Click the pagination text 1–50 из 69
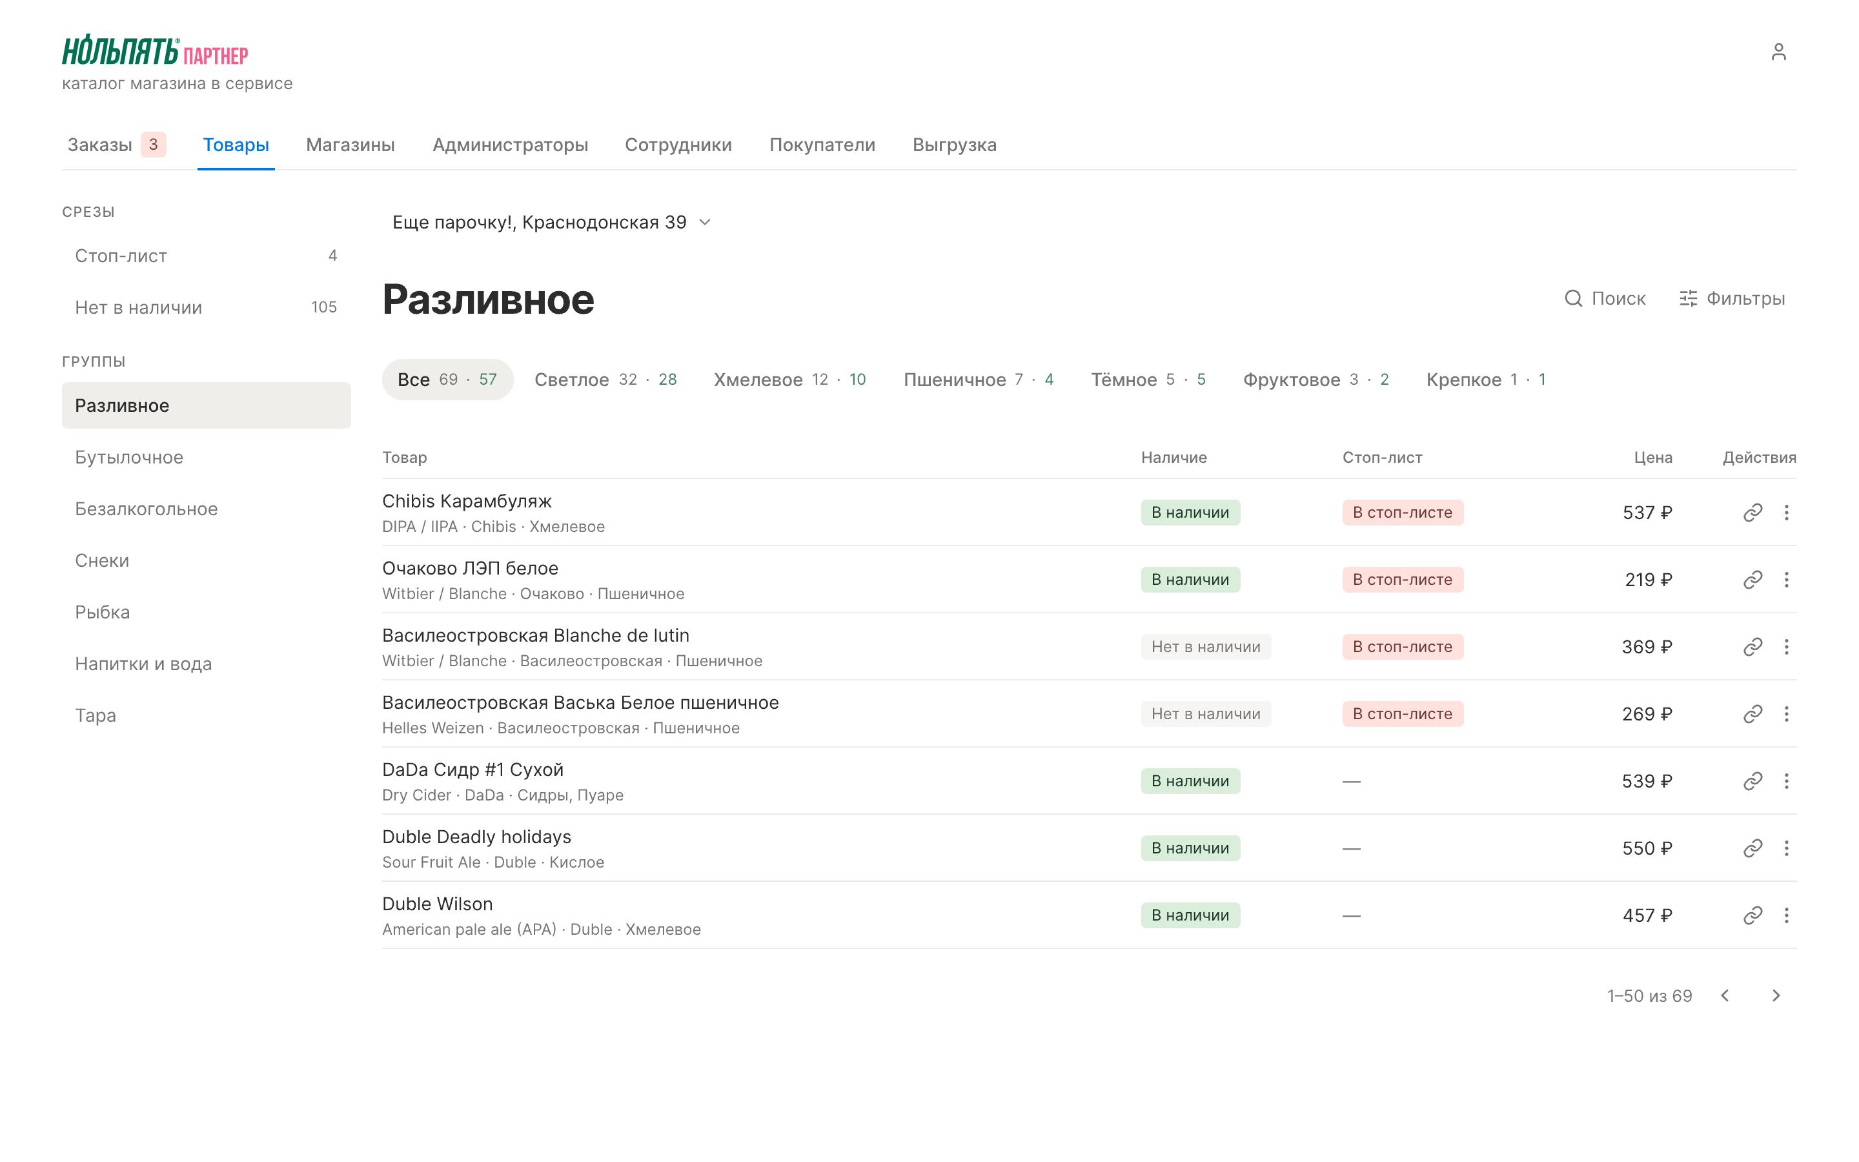 [x=1649, y=996]
